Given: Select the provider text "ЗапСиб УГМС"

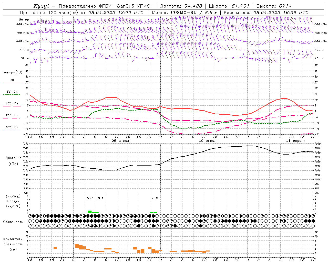Looking at the screenshot, I should click(x=133, y=6).
